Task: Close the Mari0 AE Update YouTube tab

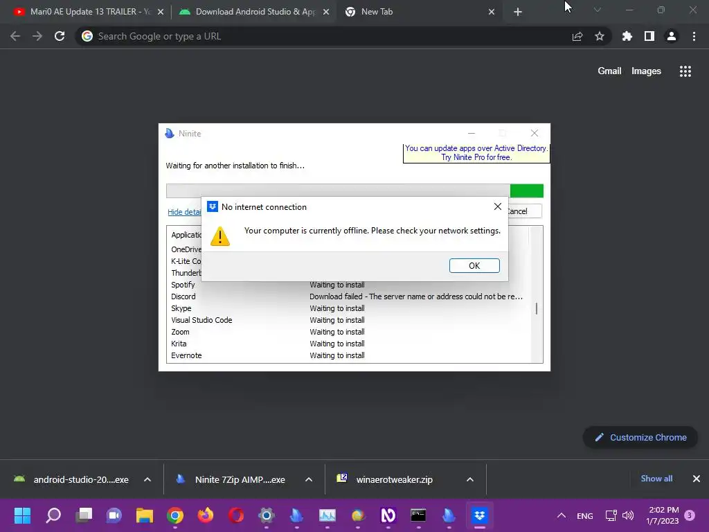Action: click(x=161, y=12)
